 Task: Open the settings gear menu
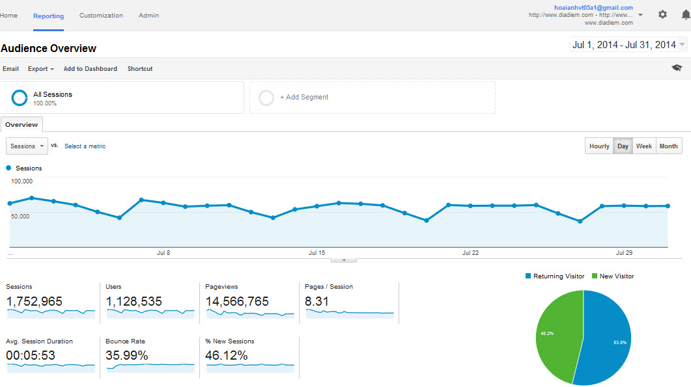[662, 14]
